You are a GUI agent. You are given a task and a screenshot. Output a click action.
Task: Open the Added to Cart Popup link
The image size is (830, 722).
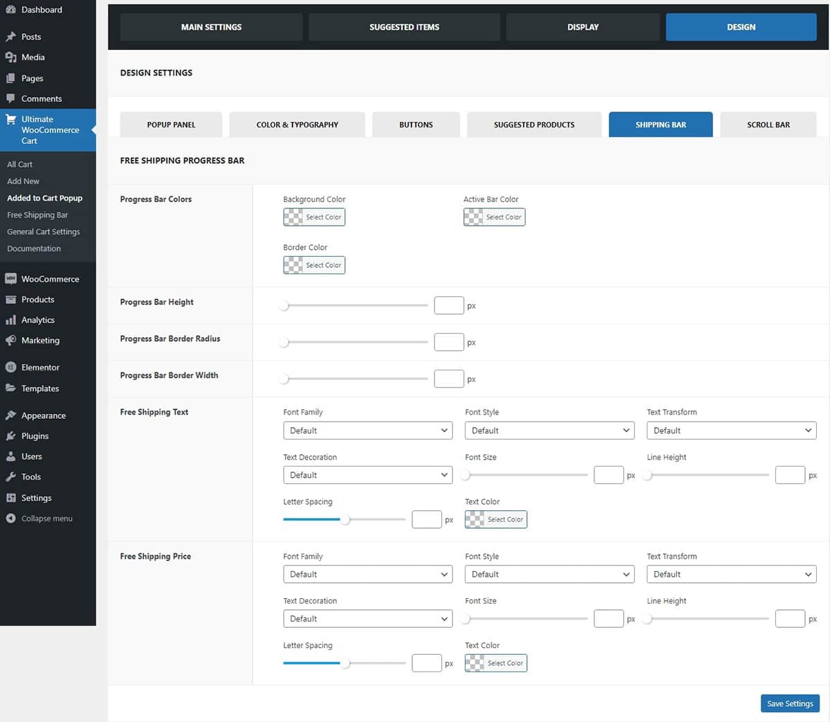tap(45, 198)
